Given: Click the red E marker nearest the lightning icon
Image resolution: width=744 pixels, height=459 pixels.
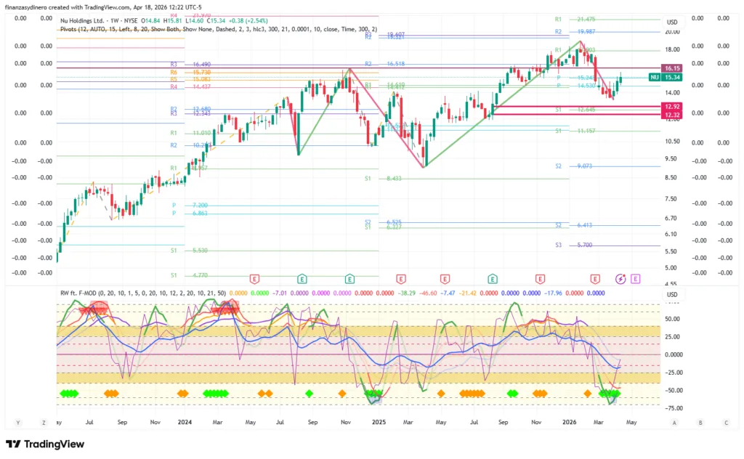Looking at the screenshot, I should pos(595,278).
